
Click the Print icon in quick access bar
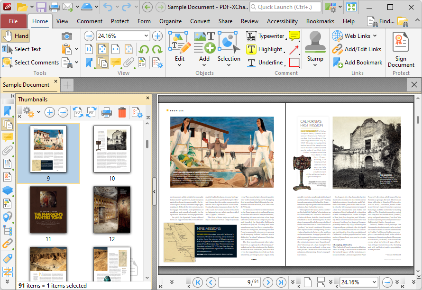(54, 7)
